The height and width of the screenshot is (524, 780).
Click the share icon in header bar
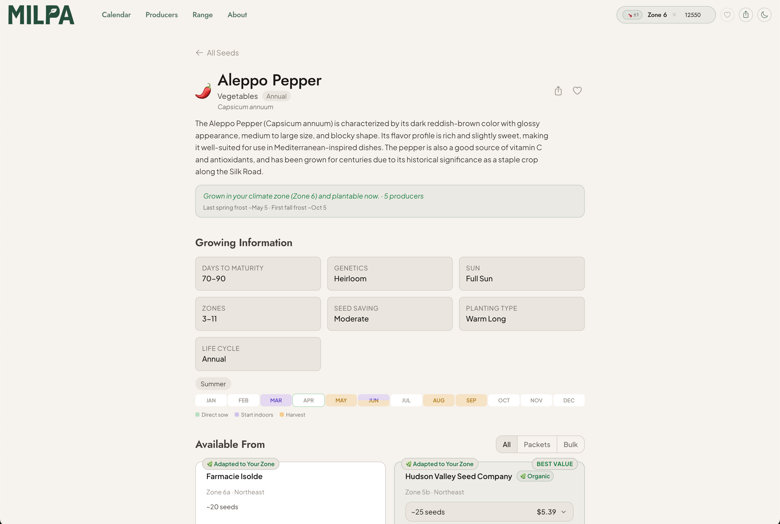pos(746,15)
